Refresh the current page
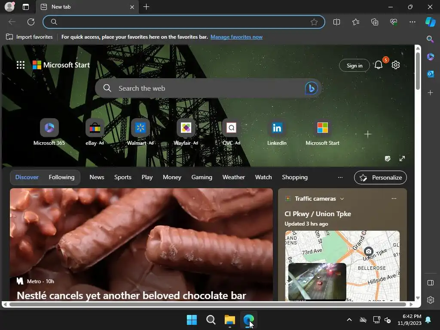This screenshot has width=440, height=330. pyautogui.click(x=31, y=22)
